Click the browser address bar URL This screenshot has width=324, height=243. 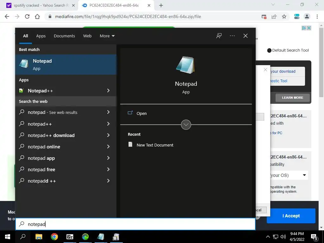click(128, 16)
